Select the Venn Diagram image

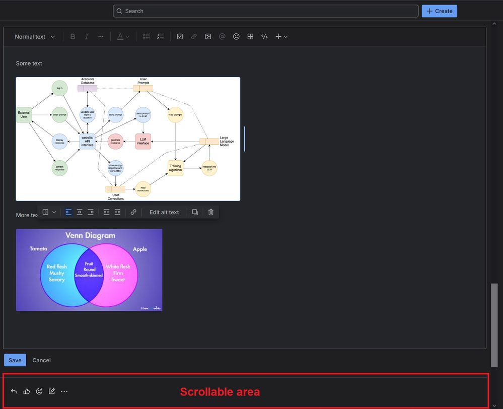(89, 269)
